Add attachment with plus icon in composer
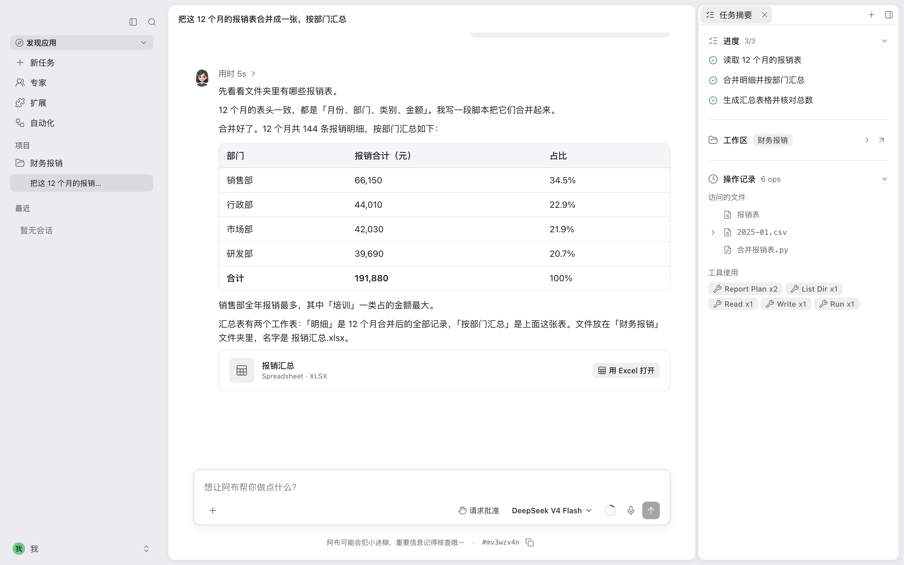This screenshot has height=565, width=904. (x=213, y=510)
